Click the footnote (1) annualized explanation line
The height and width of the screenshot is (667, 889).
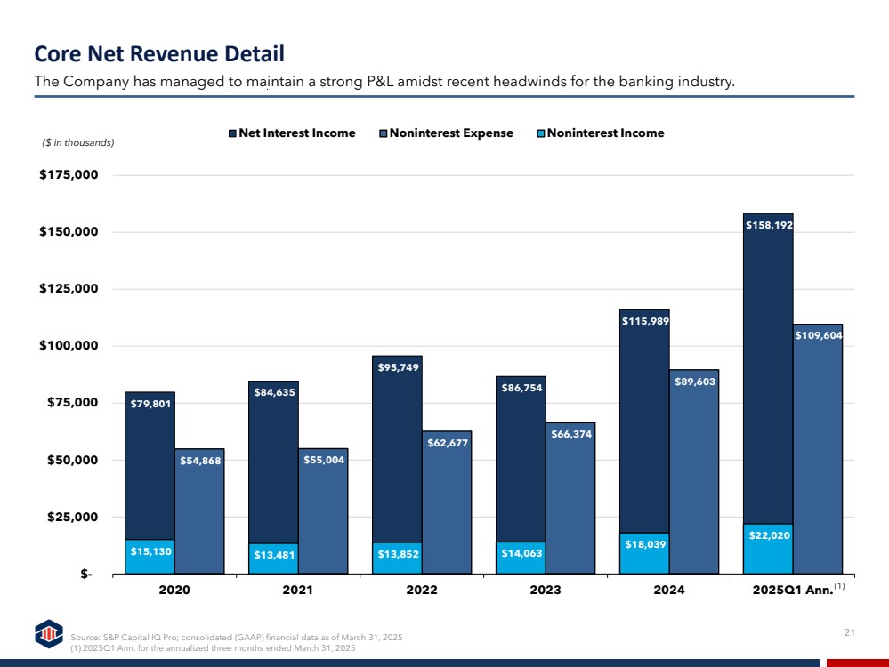213,648
